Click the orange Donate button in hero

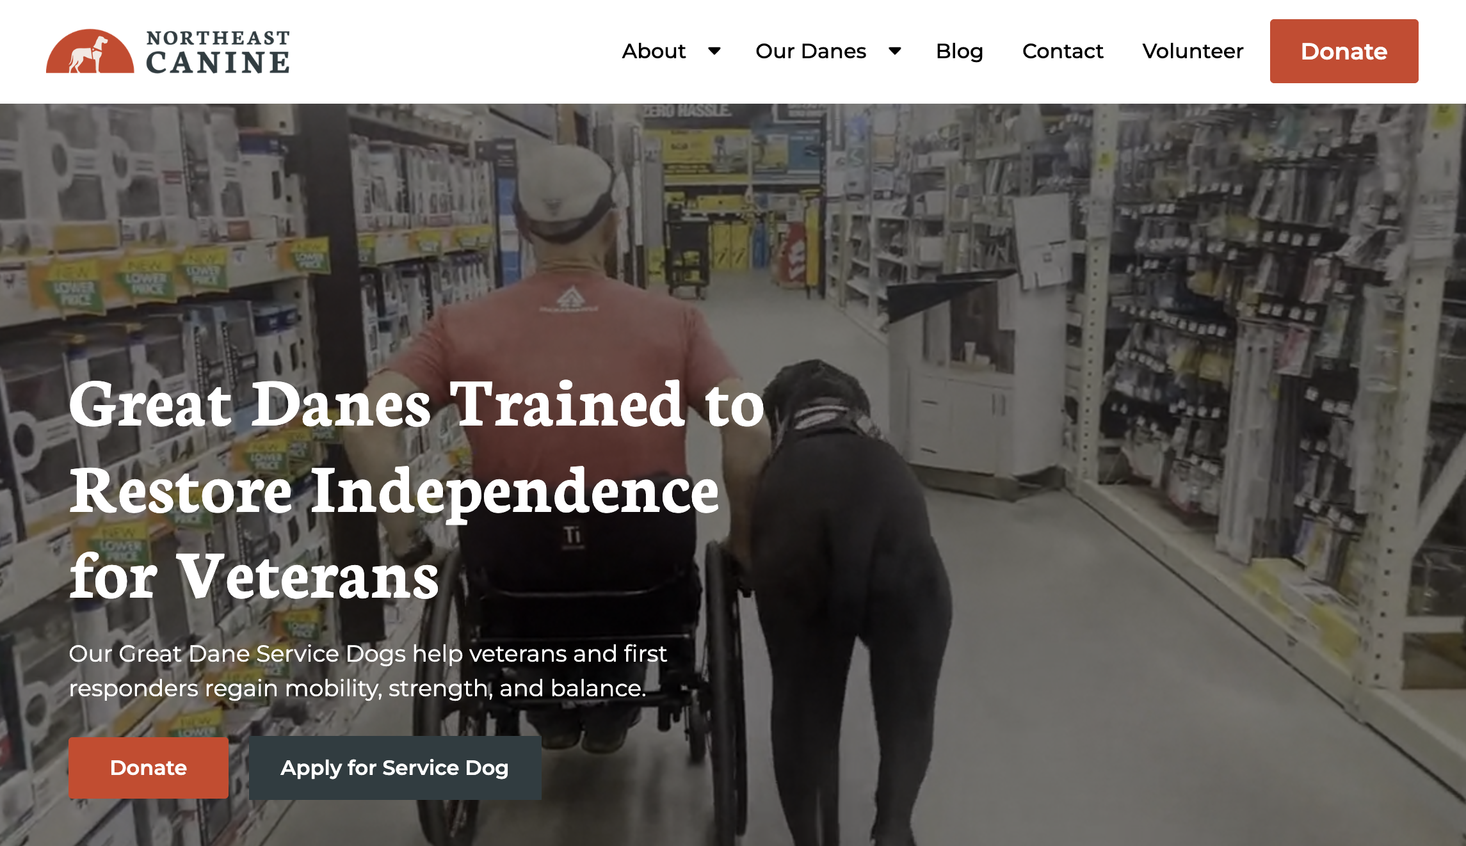[x=149, y=767]
